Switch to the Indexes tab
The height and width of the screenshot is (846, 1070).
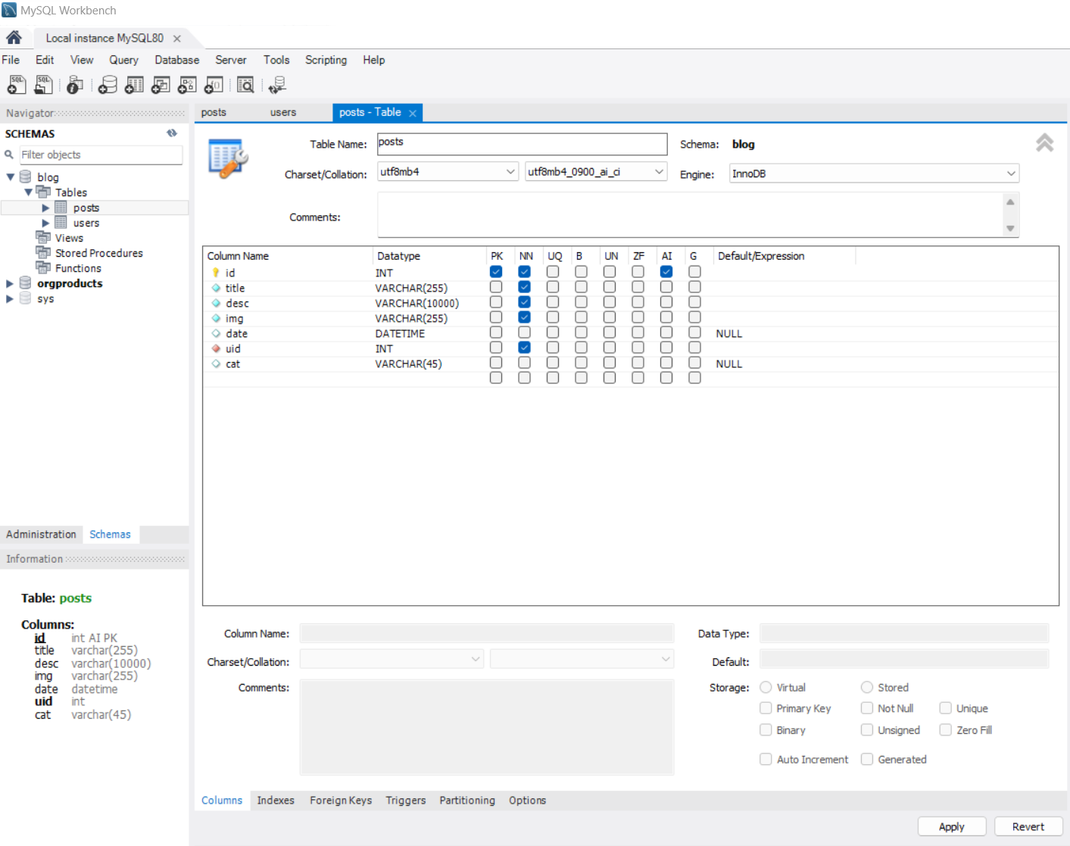click(276, 801)
